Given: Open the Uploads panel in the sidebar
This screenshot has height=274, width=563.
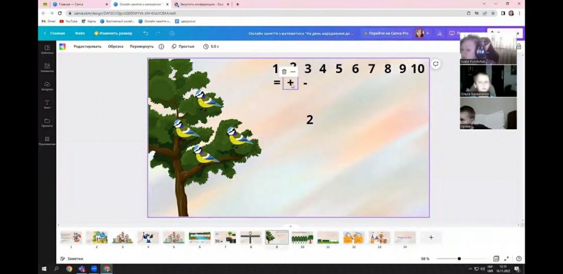Looking at the screenshot, I should pyautogui.click(x=47, y=86).
